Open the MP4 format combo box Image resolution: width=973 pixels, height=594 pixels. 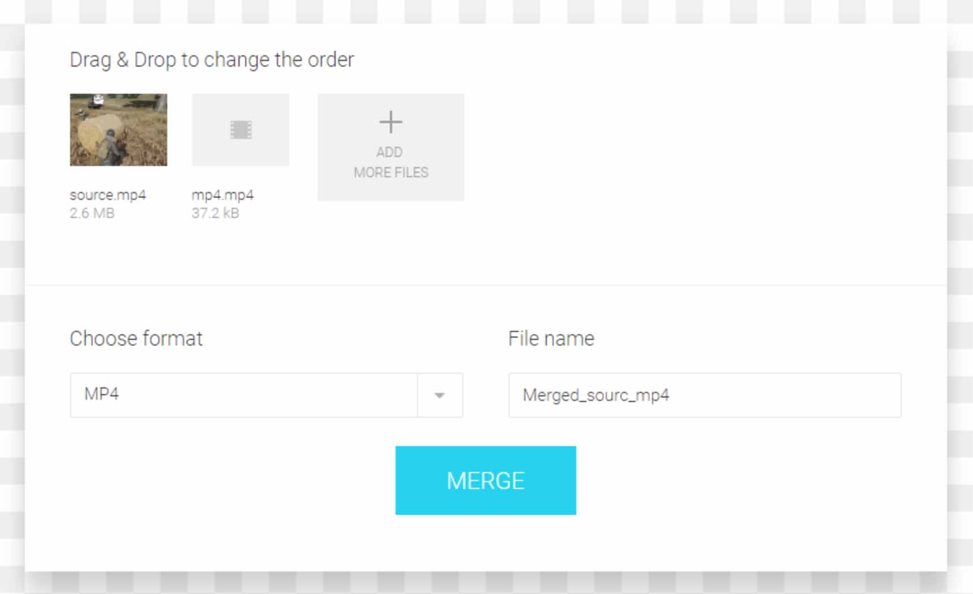tap(267, 395)
